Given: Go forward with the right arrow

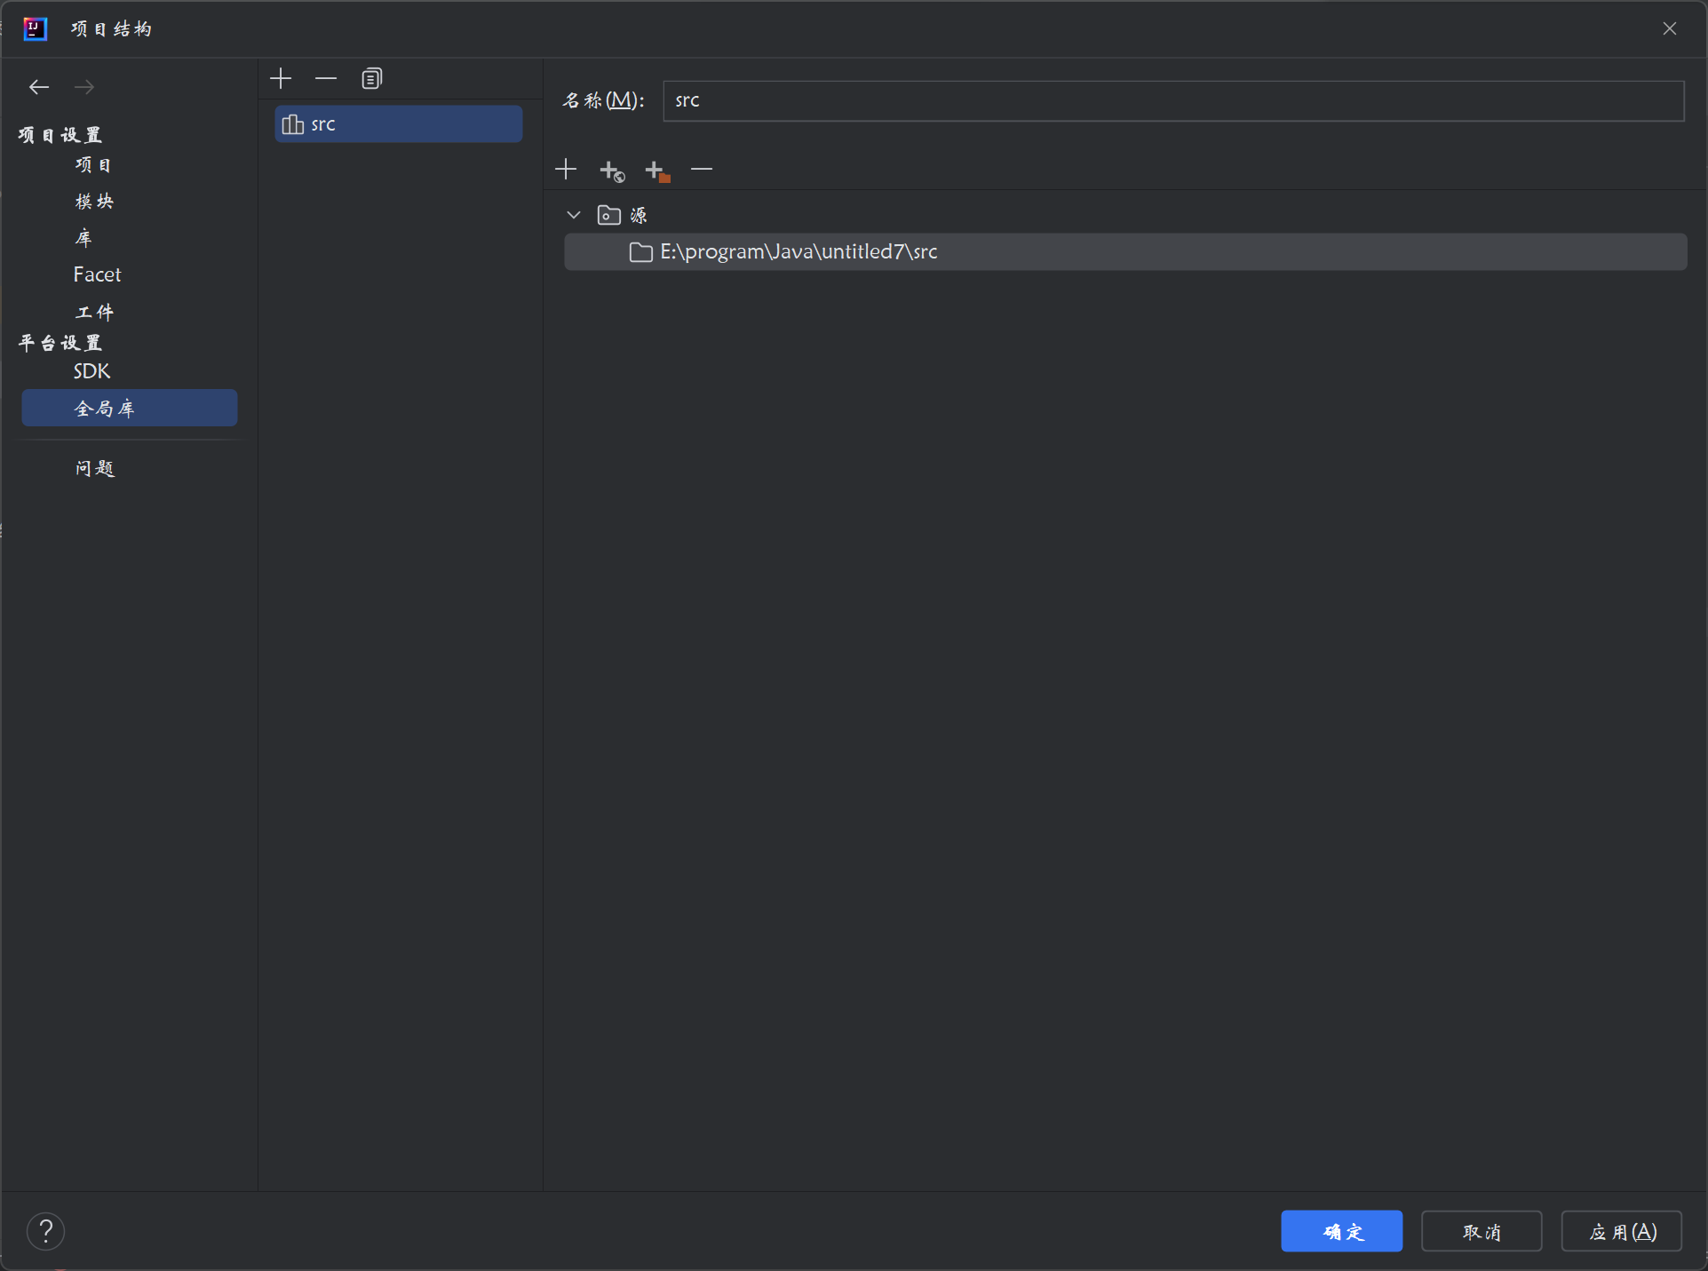Looking at the screenshot, I should click(x=84, y=87).
